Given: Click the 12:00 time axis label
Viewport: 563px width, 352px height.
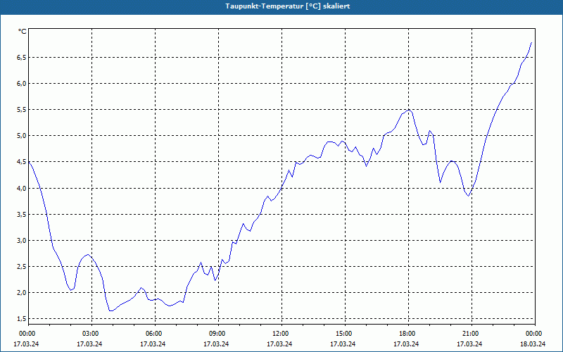Looking at the screenshot, I should 281,334.
